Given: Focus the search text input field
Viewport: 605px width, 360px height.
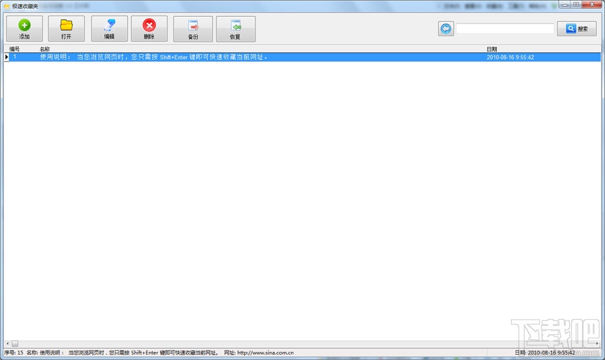Looking at the screenshot, I should coord(505,28).
